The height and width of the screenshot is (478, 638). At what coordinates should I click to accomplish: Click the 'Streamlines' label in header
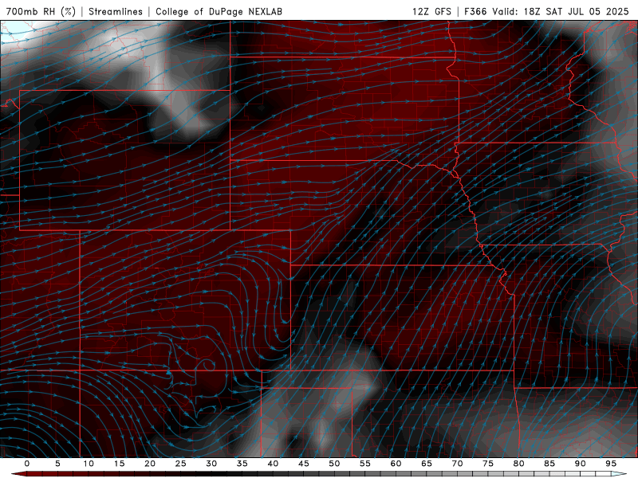click(116, 11)
